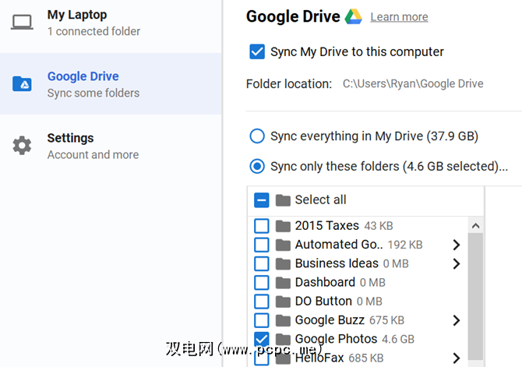Uncheck the Google Photos folder checkbox
This screenshot has height=367, width=522.
(x=262, y=339)
